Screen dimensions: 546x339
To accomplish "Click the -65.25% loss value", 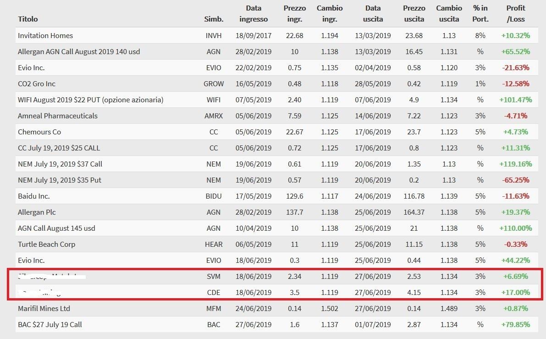I will coord(516,180).
